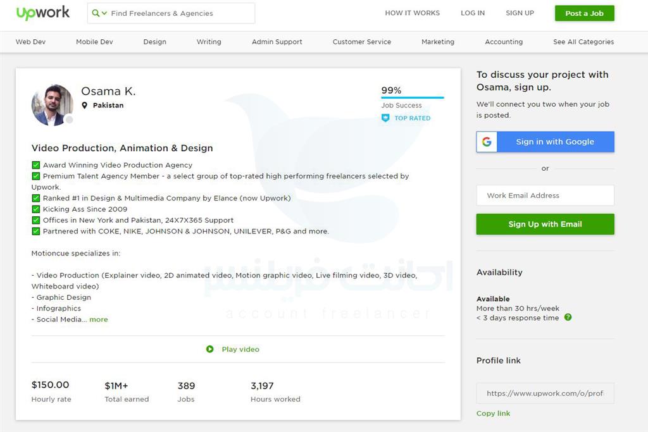Open the How It Works page
Image resolution: width=648 pixels, height=432 pixels.
point(412,13)
